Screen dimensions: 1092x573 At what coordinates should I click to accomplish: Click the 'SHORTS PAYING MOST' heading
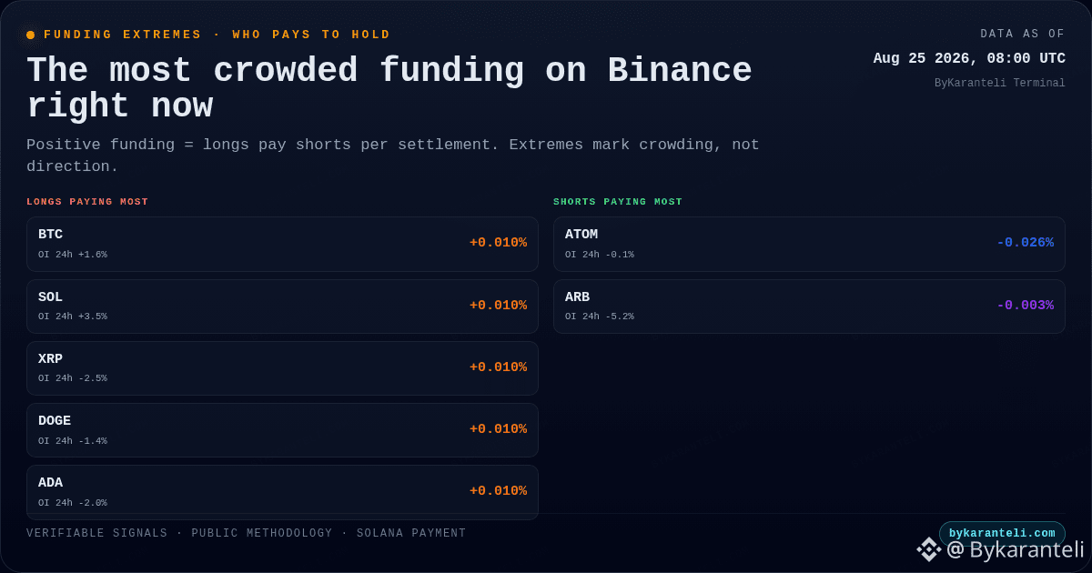point(618,202)
